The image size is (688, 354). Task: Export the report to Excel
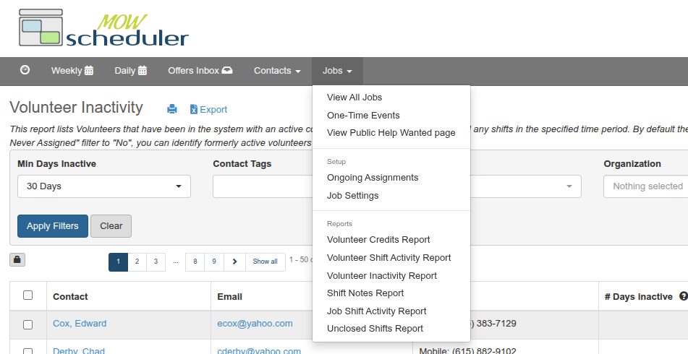click(x=208, y=110)
